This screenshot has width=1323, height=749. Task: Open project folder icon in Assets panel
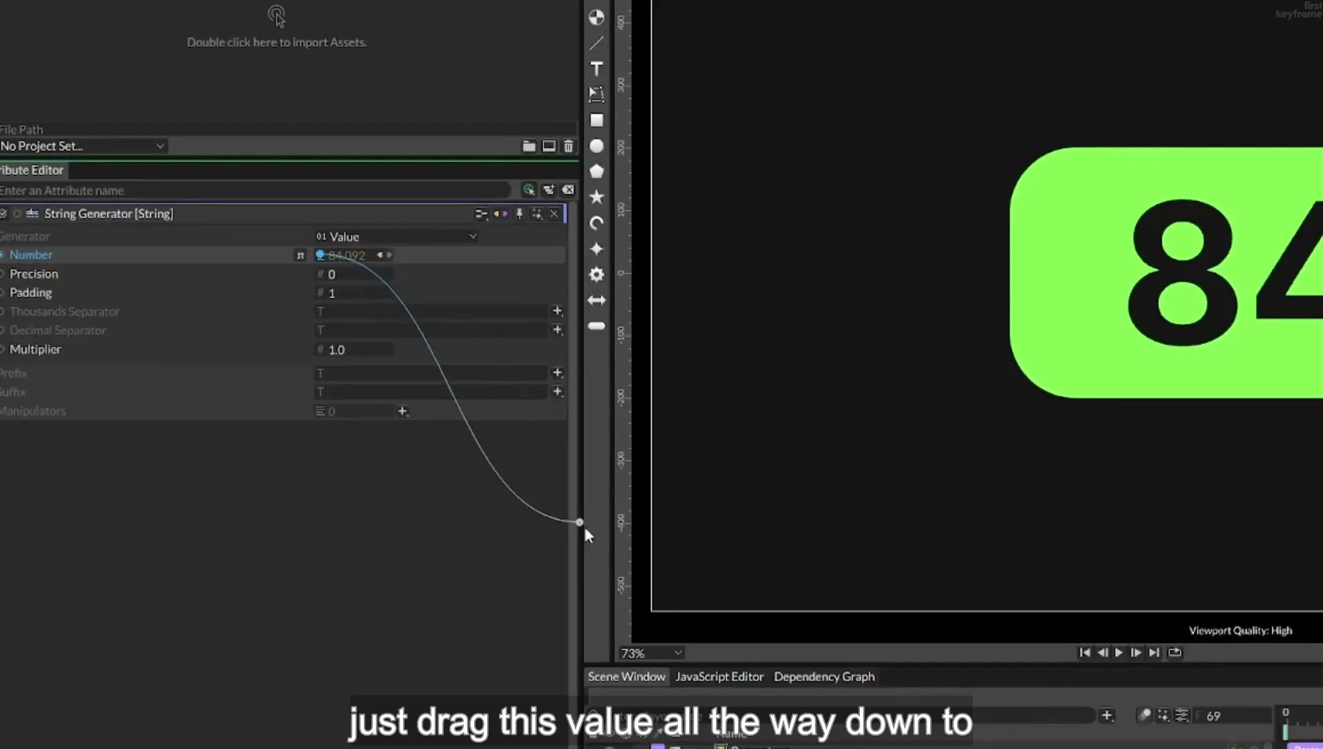pos(529,146)
